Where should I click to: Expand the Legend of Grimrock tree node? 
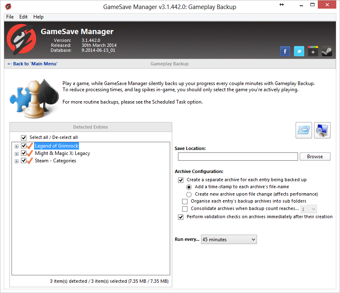16,146
